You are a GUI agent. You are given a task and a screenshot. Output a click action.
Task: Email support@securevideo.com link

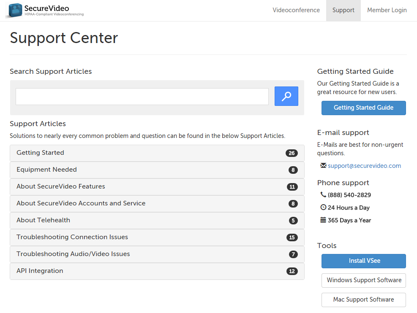point(364,166)
